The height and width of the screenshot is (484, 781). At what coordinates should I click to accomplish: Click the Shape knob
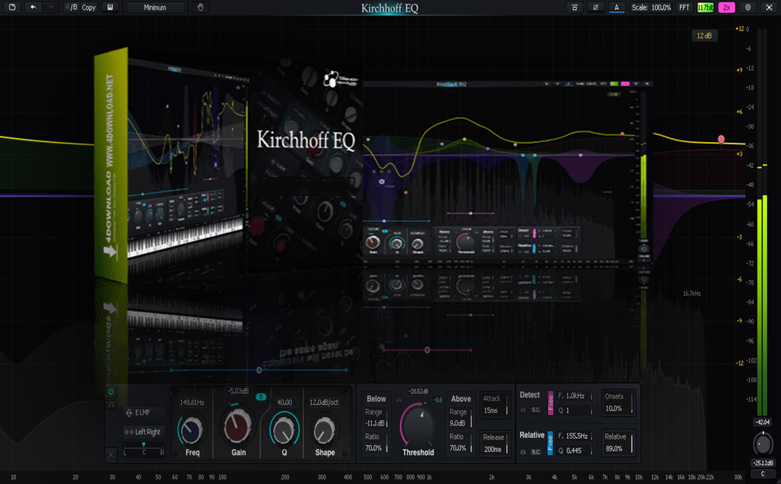point(324,429)
